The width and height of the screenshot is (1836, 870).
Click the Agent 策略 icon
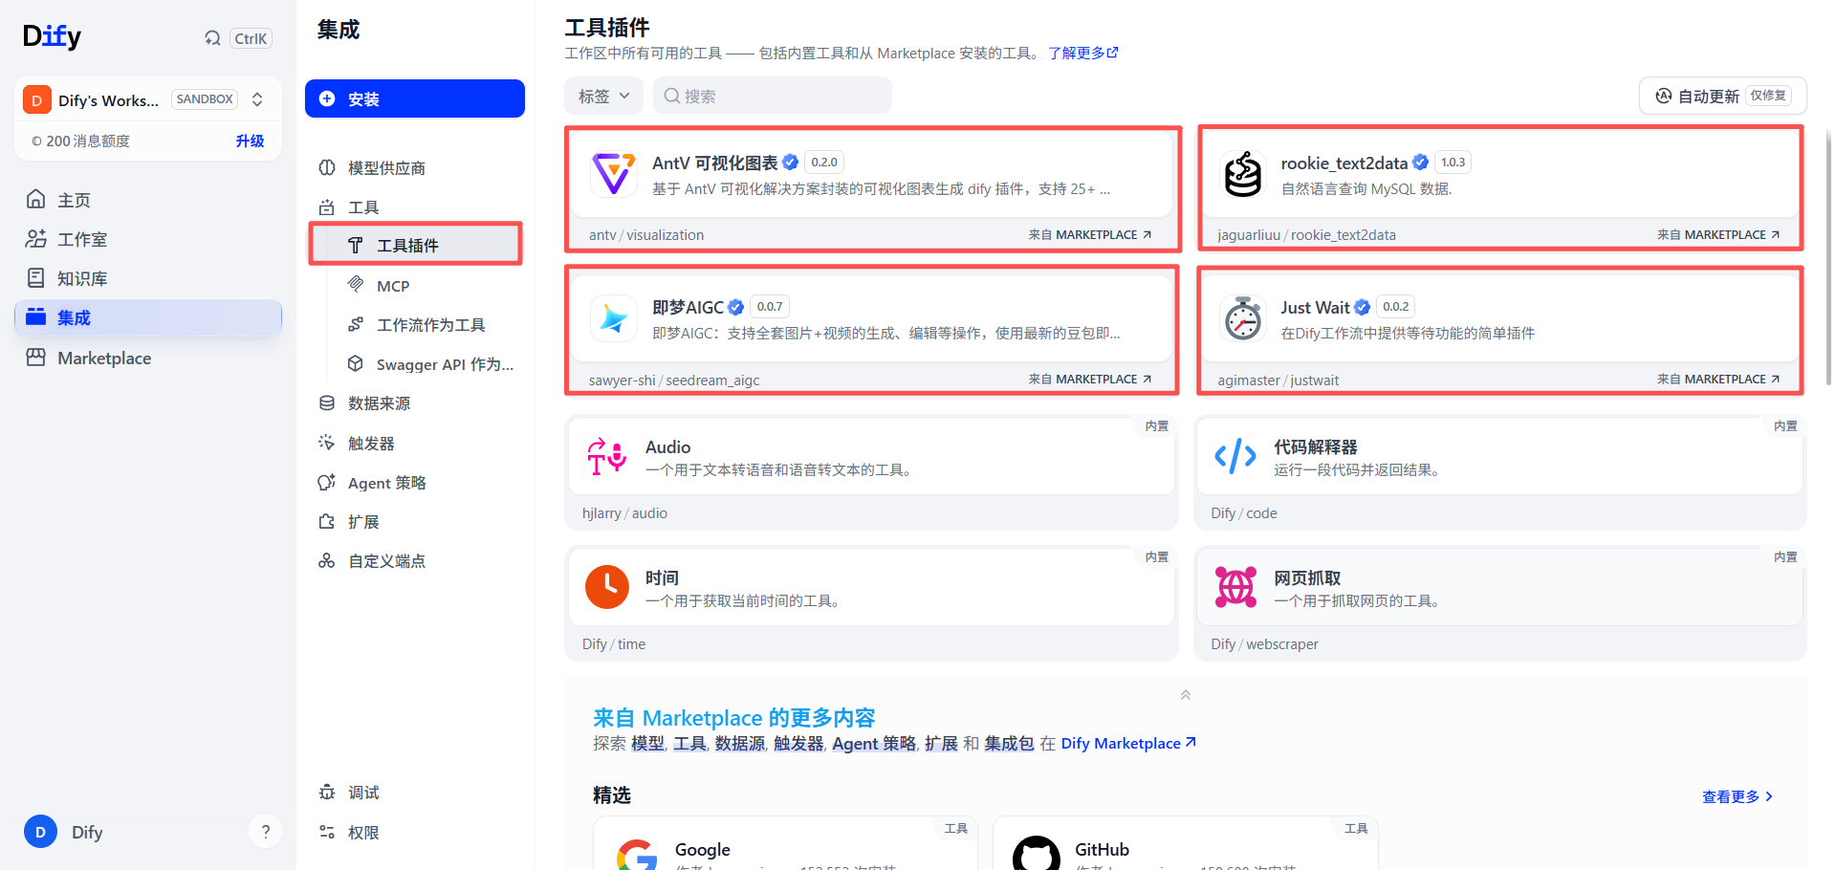click(x=327, y=482)
